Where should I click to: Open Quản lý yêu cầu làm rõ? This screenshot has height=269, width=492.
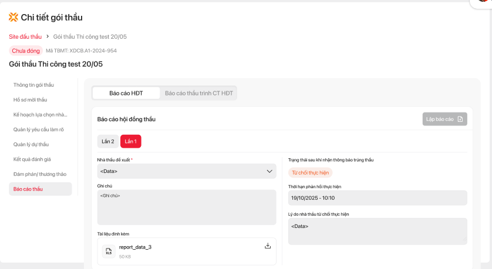pos(39,129)
